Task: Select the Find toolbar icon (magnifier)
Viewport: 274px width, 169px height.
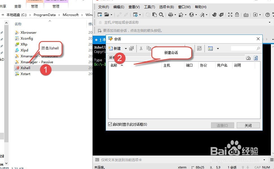Action: [x=162, y=15]
